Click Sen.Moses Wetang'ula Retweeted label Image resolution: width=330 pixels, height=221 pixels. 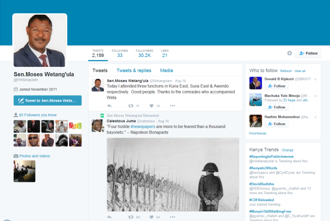133,116
